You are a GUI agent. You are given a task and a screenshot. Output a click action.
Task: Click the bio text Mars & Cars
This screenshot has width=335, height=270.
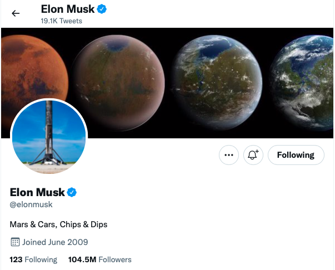58,224
